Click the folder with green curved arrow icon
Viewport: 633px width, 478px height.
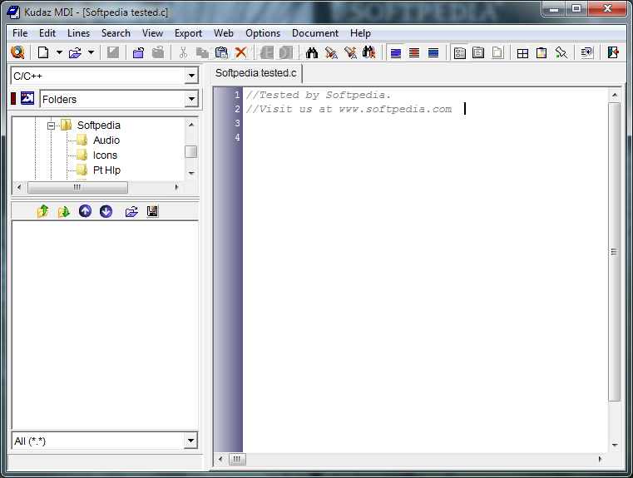tap(64, 211)
